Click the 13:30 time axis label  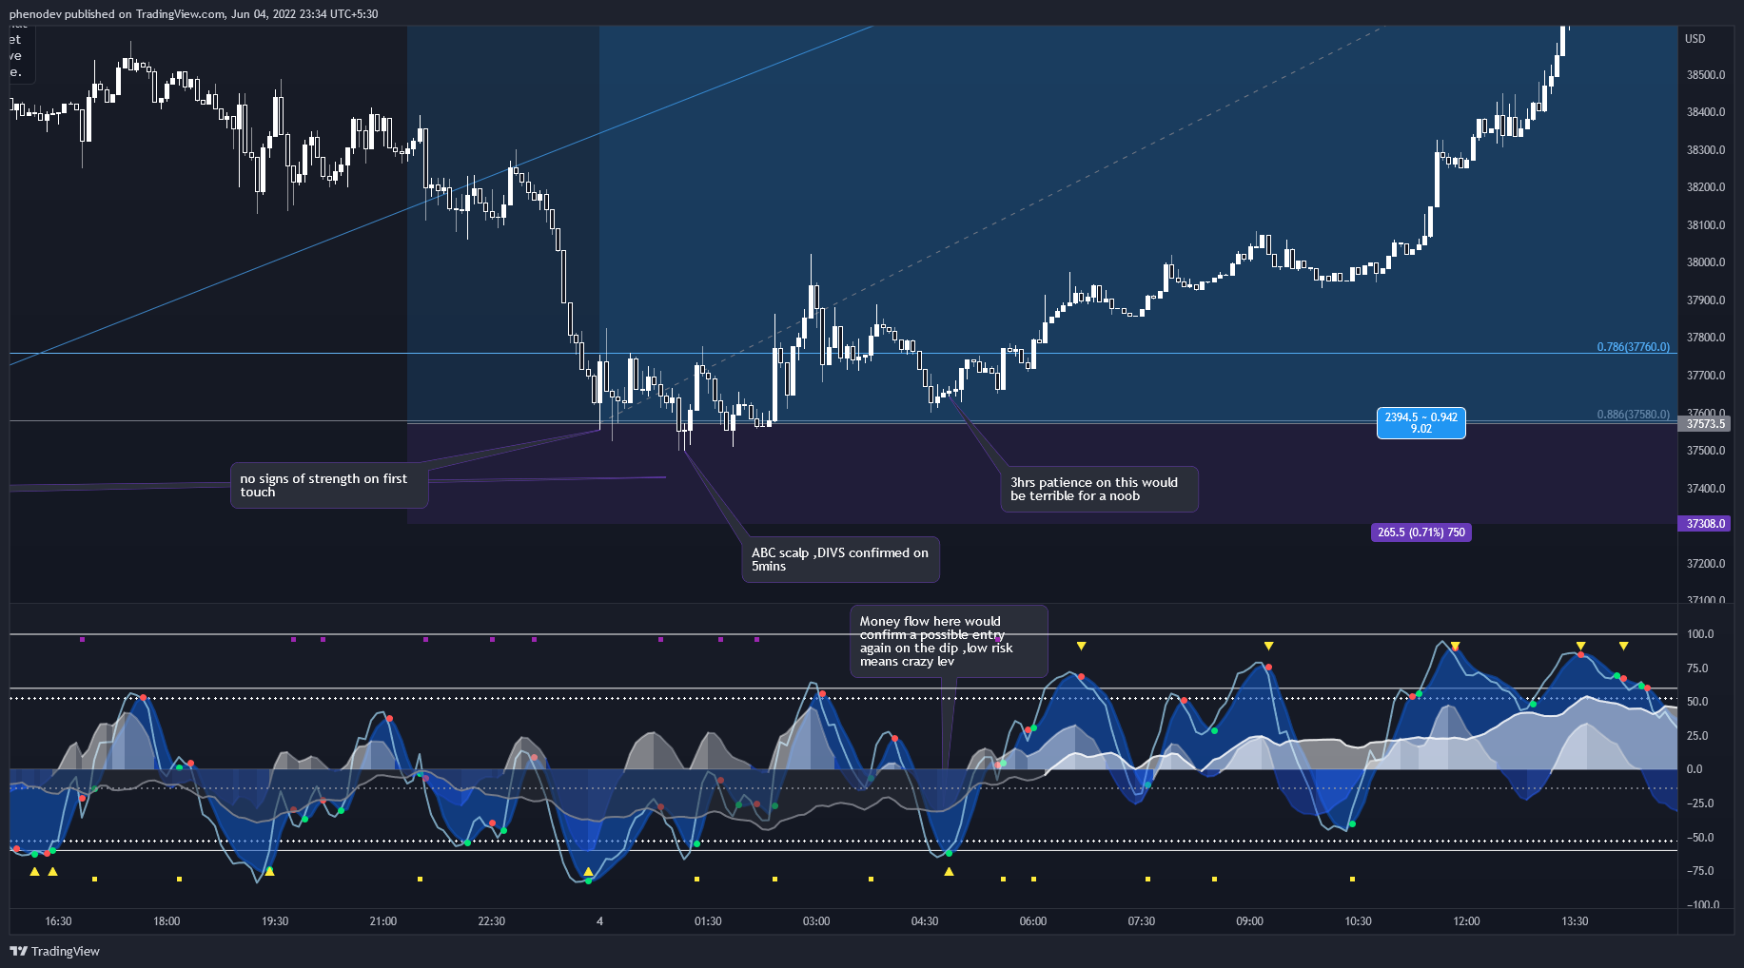(x=1575, y=921)
